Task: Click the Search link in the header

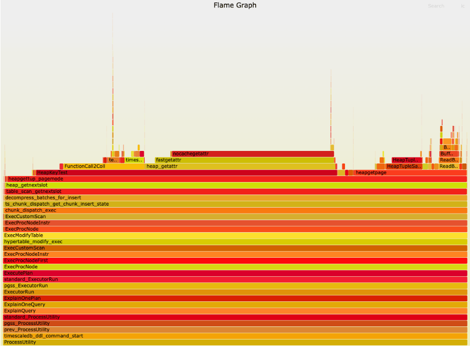Action: (x=436, y=6)
